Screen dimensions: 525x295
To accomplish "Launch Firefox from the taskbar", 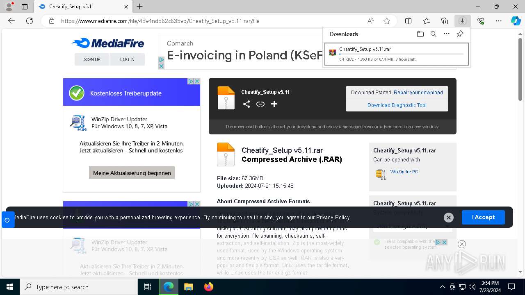I will coord(208,287).
